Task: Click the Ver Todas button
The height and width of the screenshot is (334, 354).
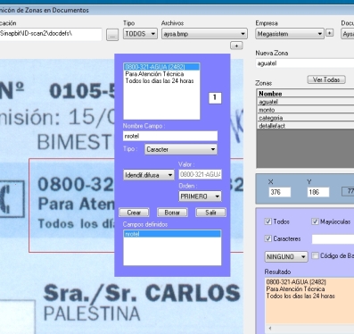Action: [326, 79]
